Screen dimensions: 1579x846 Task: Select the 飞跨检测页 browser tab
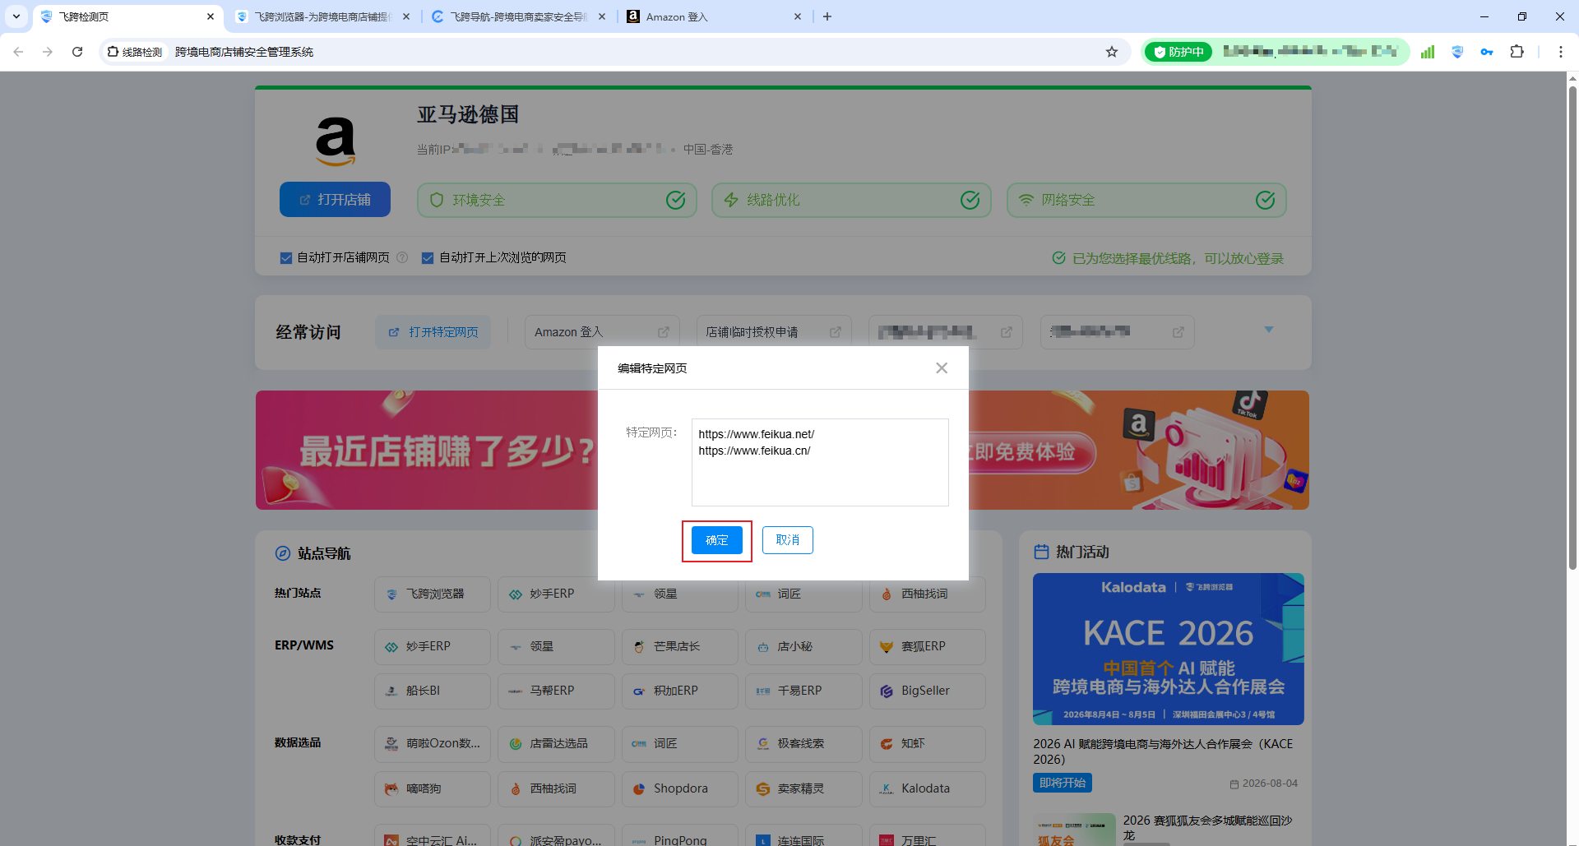click(127, 16)
